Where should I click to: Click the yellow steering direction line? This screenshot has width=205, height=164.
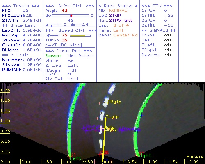(x=104, y=139)
